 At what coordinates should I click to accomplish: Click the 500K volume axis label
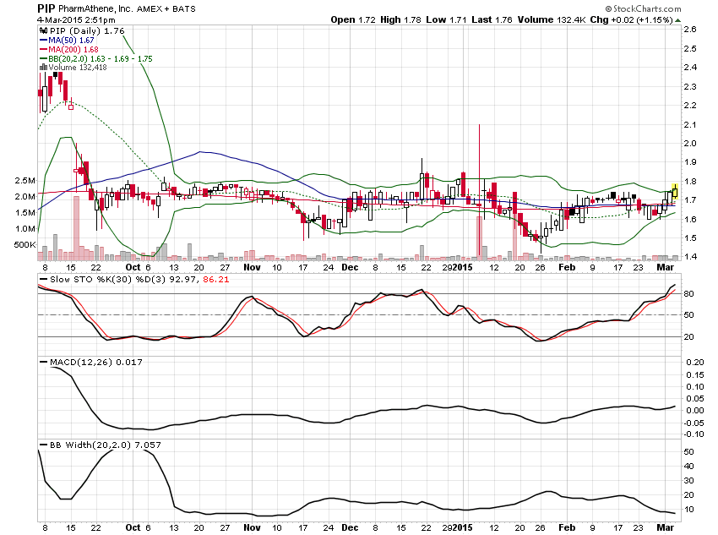[x=24, y=244]
